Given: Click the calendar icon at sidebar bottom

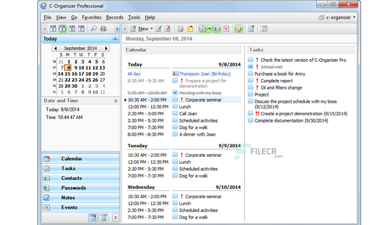Looking at the screenshot, I should (93, 218).
